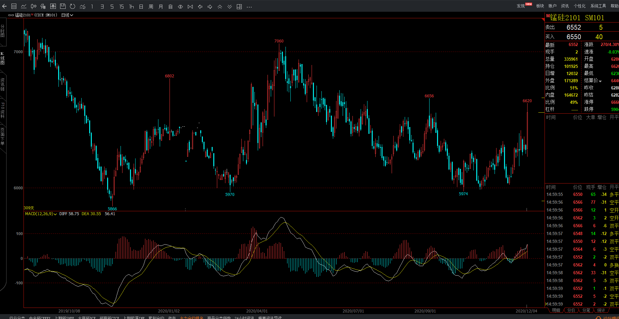Select the daily (日) period button
This screenshot has height=319, width=619.
pos(141,6)
